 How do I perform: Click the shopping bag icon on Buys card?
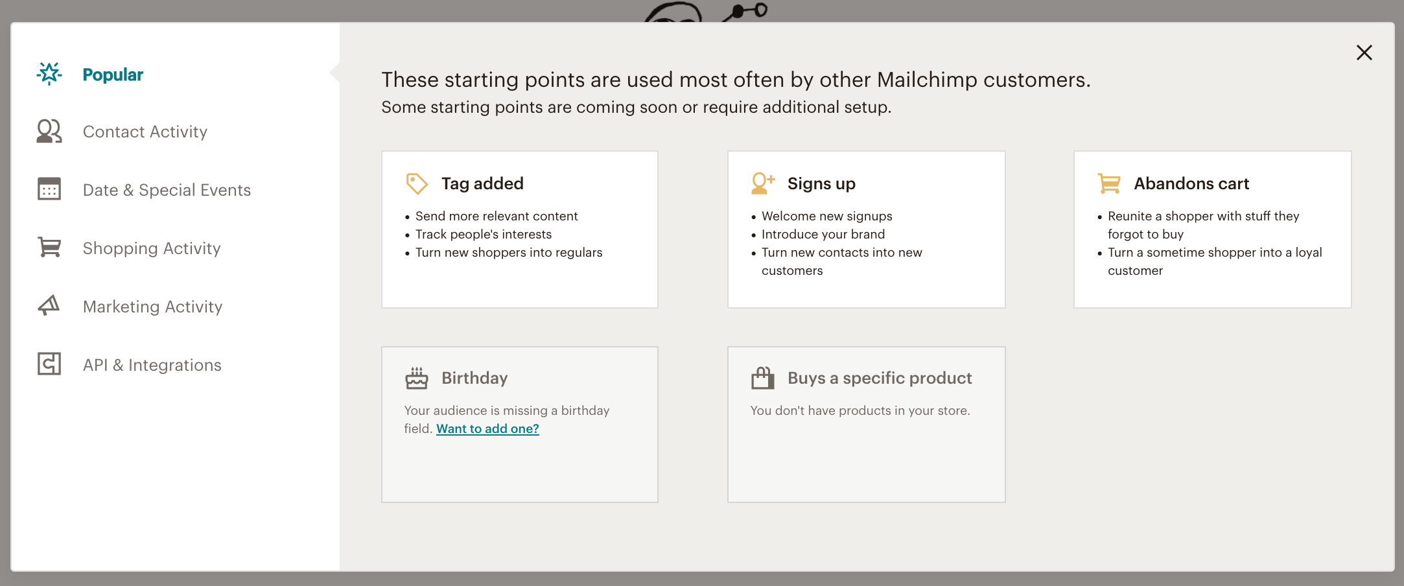tap(763, 378)
